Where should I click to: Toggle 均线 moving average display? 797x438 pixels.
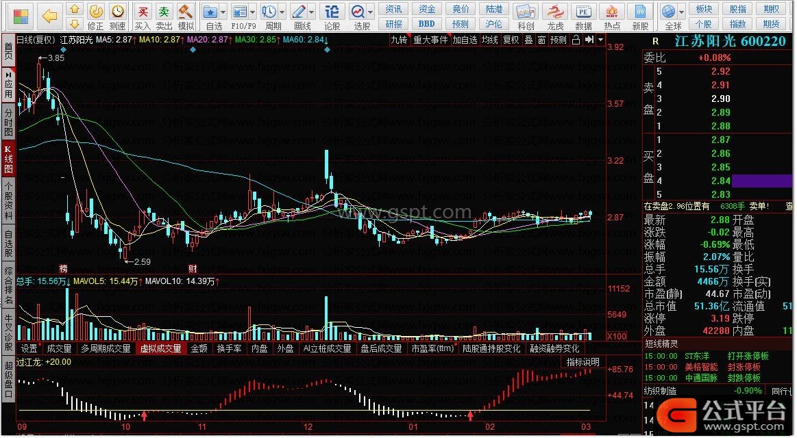(490, 40)
